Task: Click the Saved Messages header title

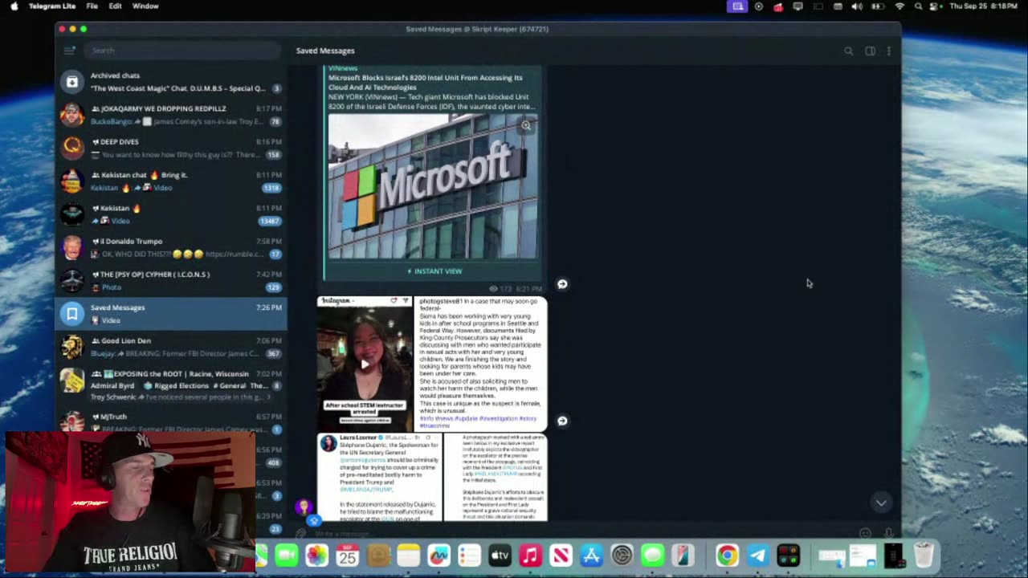Action: point(325,51)
